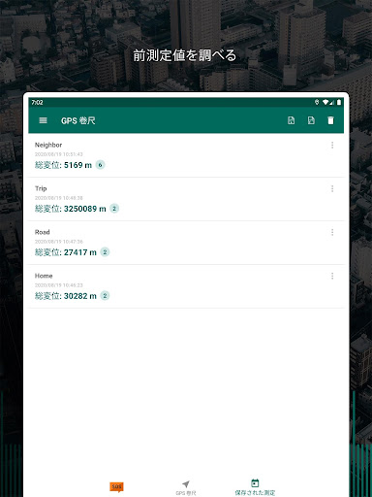
Task: Tap the Wi-Fi icon in the status bar
Action: (x=325, y=102)
